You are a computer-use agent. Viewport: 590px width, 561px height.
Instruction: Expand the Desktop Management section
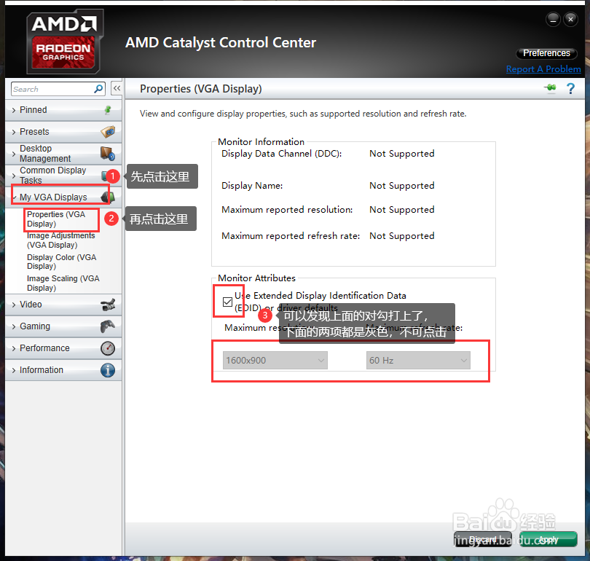(x=14, y=154)
